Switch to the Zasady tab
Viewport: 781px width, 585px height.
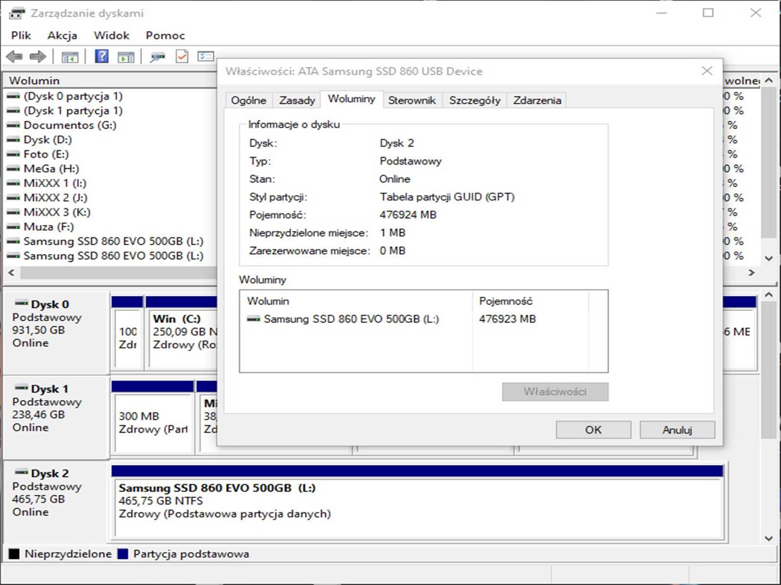297,100
